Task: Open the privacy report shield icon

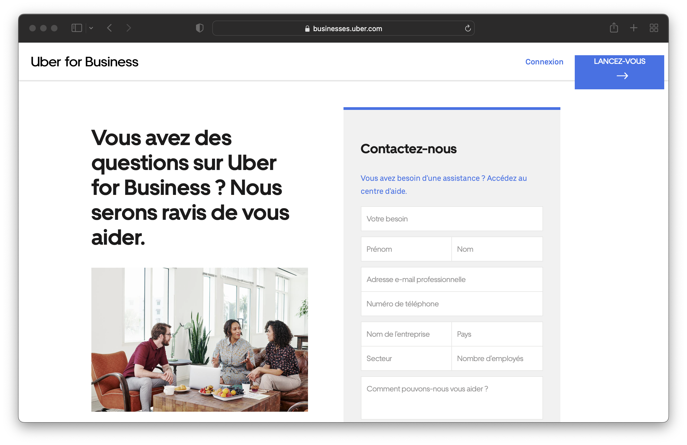Action: coord(200,28)
